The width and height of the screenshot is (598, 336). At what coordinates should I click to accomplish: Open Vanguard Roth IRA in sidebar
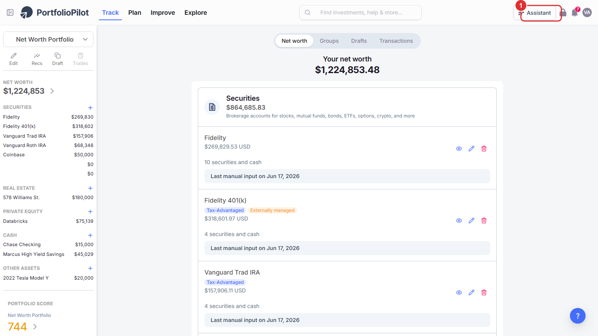48,145
